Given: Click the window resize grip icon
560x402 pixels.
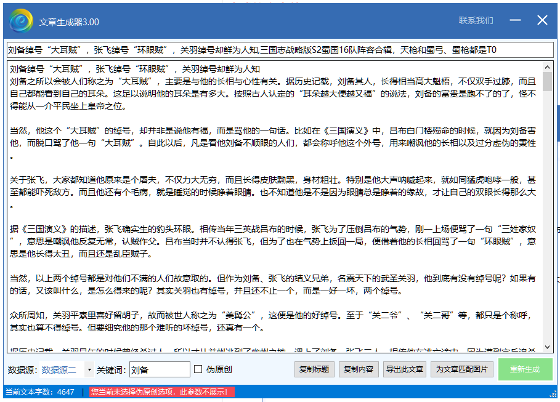Looking at the screenshot, I should coord(553,394).
